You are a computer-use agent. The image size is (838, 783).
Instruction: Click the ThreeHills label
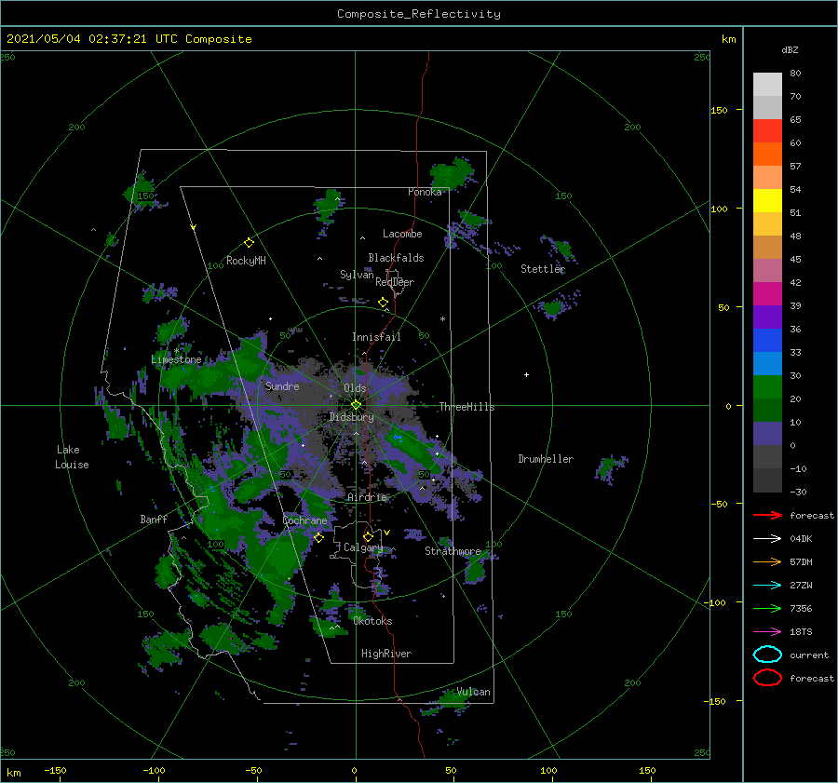pyautogui.click(x=466, y=407)
